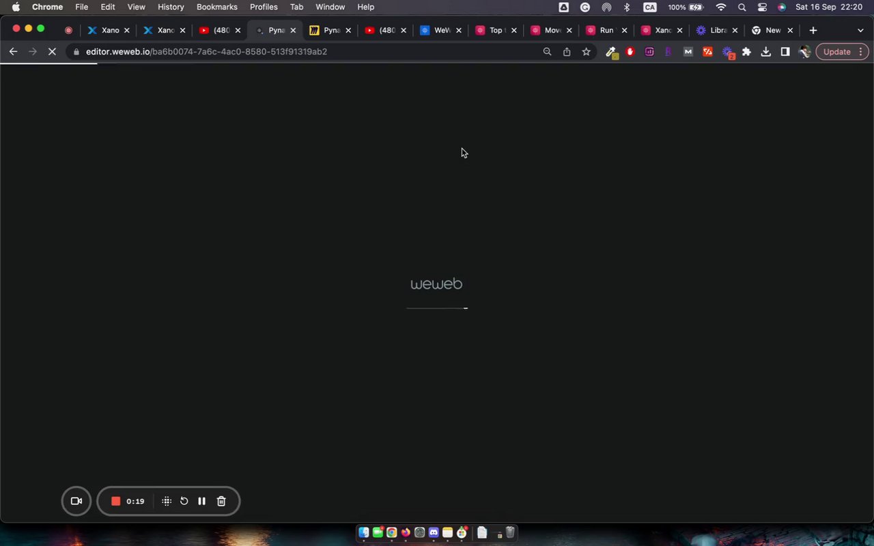Open Firefox from the Dock
Screen dimensions: 874x546
406,532
